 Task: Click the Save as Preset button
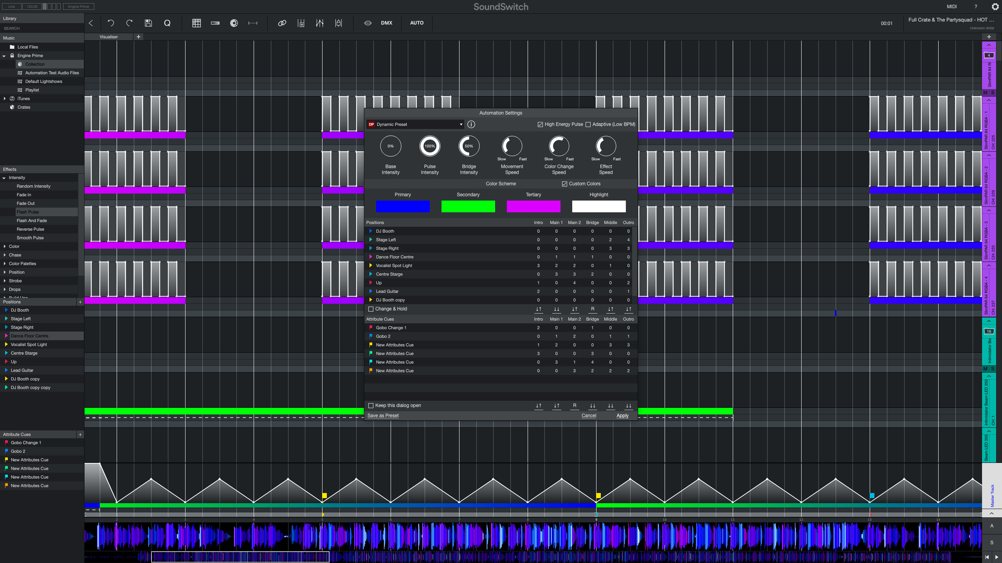tap(383, 415)
